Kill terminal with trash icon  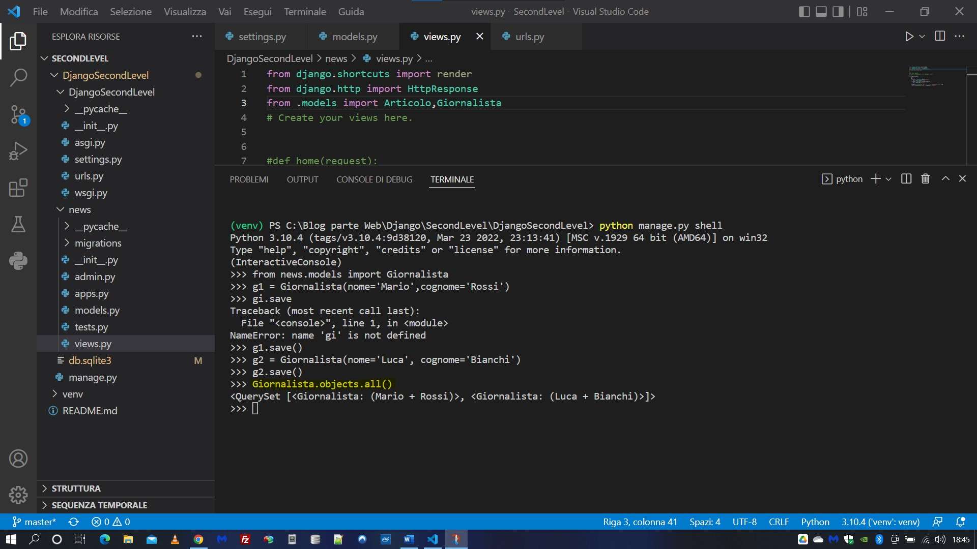tap(925, 179)
